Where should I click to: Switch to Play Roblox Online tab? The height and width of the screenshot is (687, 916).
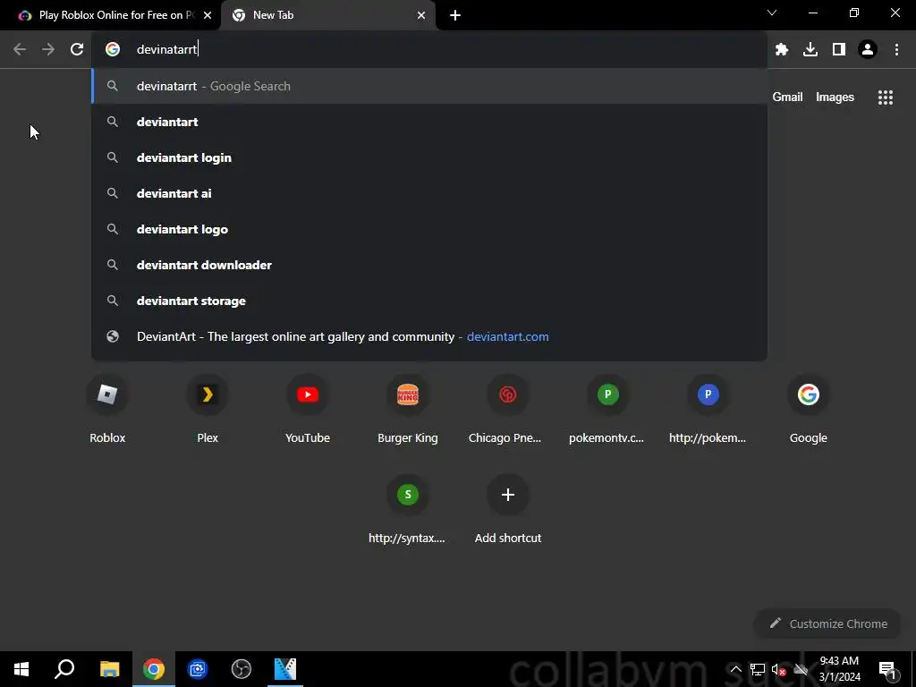tap(111, 15)
